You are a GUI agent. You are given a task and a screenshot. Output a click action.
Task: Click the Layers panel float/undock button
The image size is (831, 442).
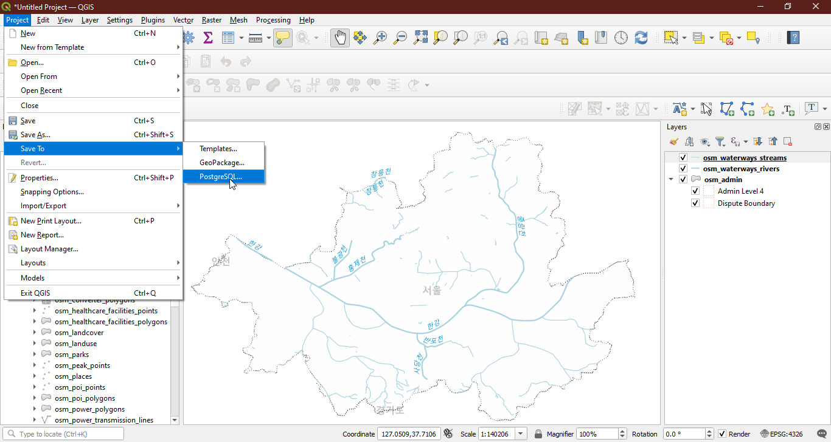click(818, 127)
